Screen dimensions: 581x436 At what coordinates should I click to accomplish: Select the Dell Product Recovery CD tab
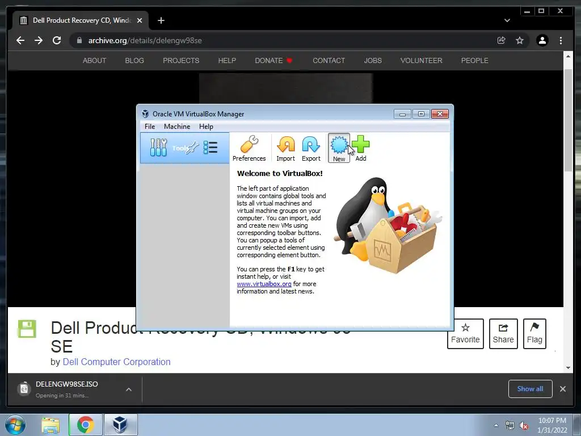tap(81, 20)
